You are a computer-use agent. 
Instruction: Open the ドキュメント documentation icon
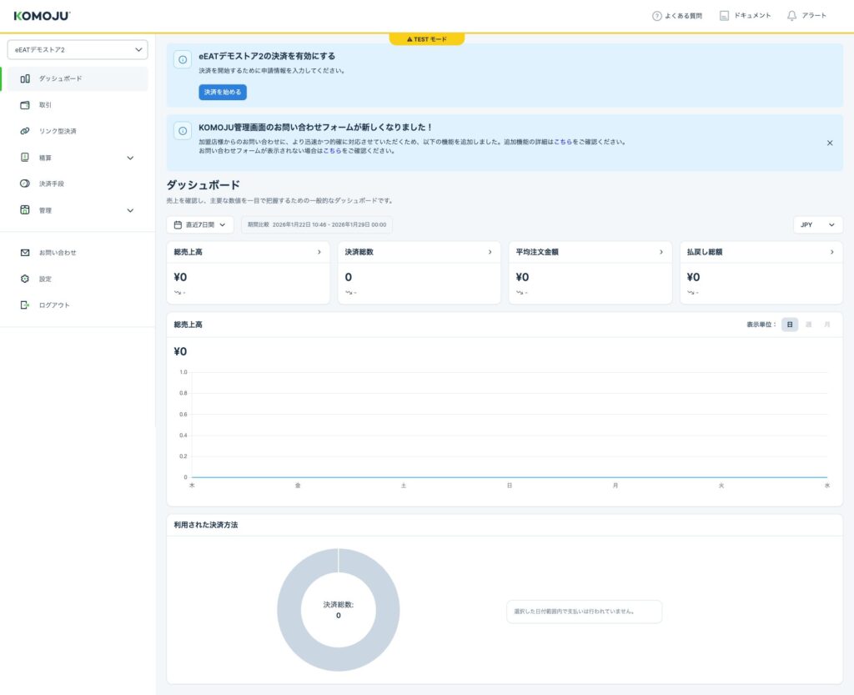pos(724,16)
